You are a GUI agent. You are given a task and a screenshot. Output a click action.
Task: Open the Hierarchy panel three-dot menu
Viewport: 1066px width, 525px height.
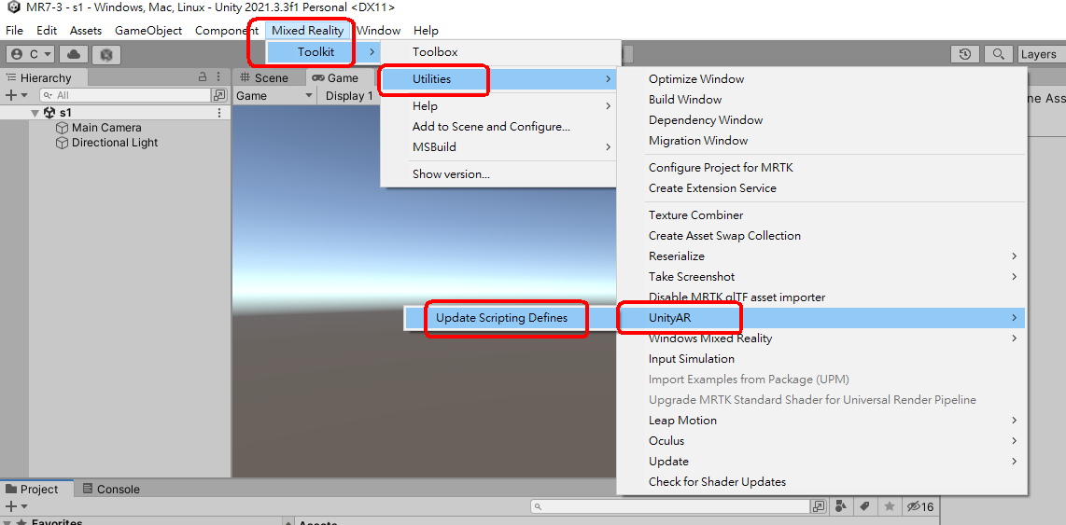(x=218, y=76)
